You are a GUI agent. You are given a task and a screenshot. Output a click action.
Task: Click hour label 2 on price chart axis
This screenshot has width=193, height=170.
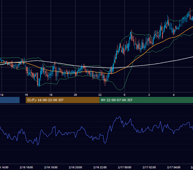(149, 95)
